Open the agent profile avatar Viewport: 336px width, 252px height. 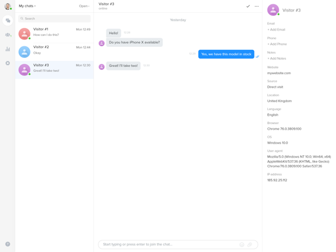8,7
